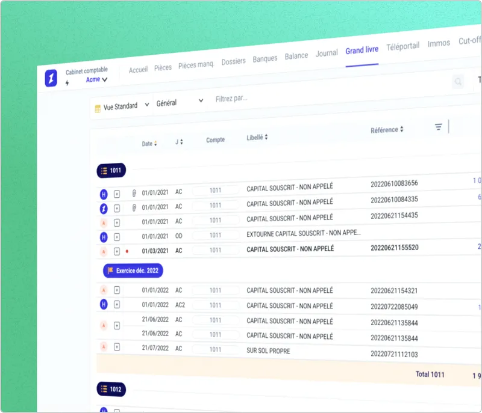The width and height of the screenshot is (482, 413).
Task: Click the A badge on 21/07/2022 row
Action: [103, 347]
